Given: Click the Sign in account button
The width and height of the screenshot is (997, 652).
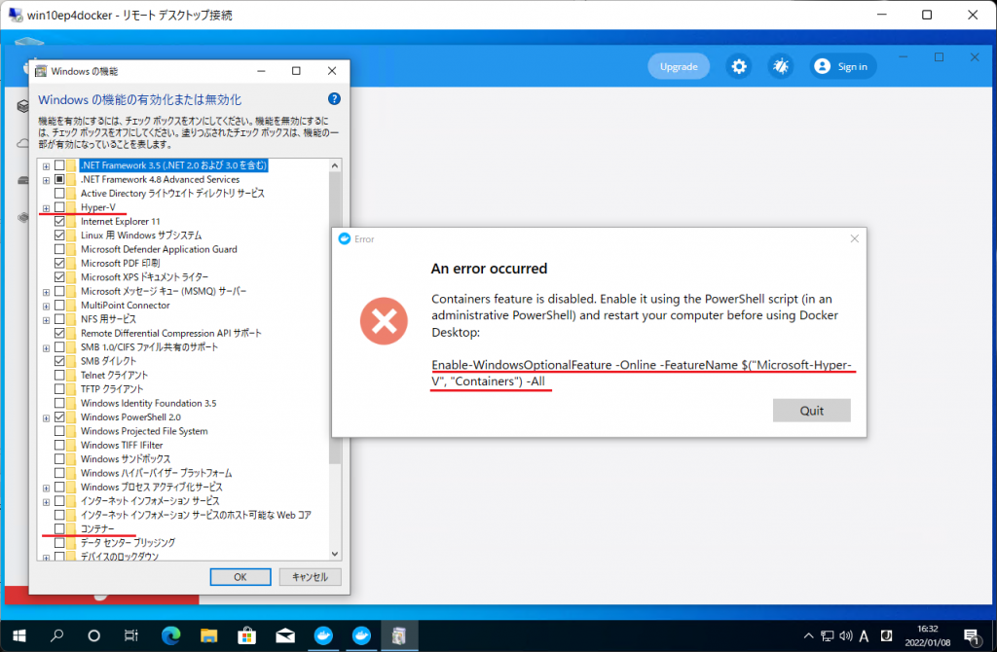Looking at the screenshot, I should tap(842, 66).
